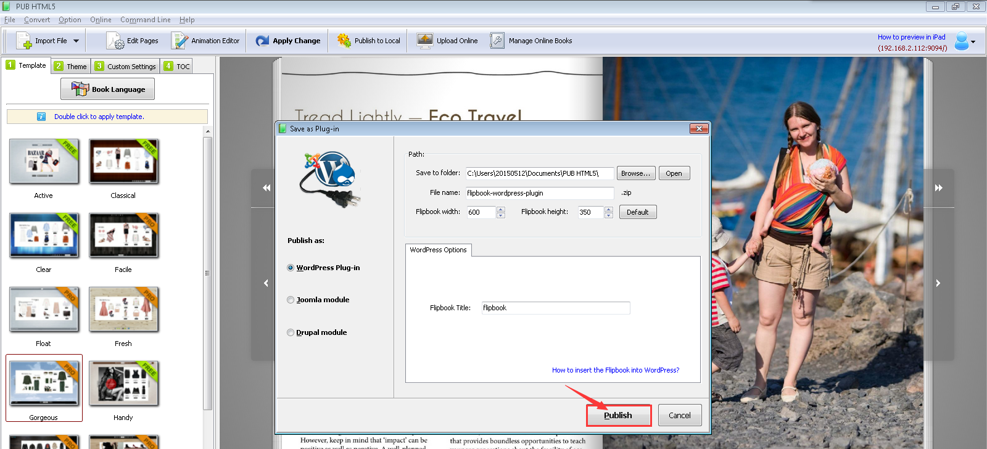
Task: Click the Flipbook Title input field
Action: 556,308
